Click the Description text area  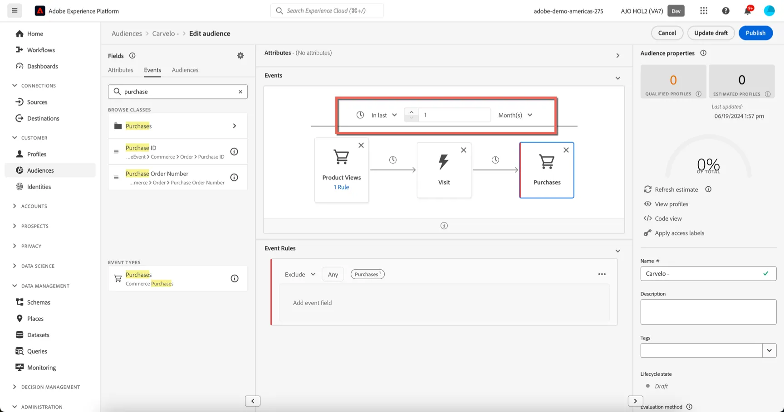coord(708,312)
